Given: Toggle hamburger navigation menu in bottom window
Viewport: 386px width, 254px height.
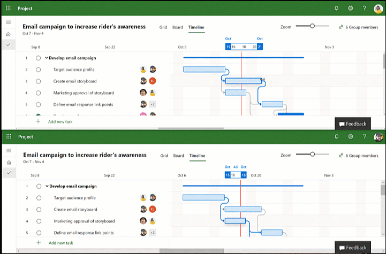Looking at the screenshot, I should 9,150.
